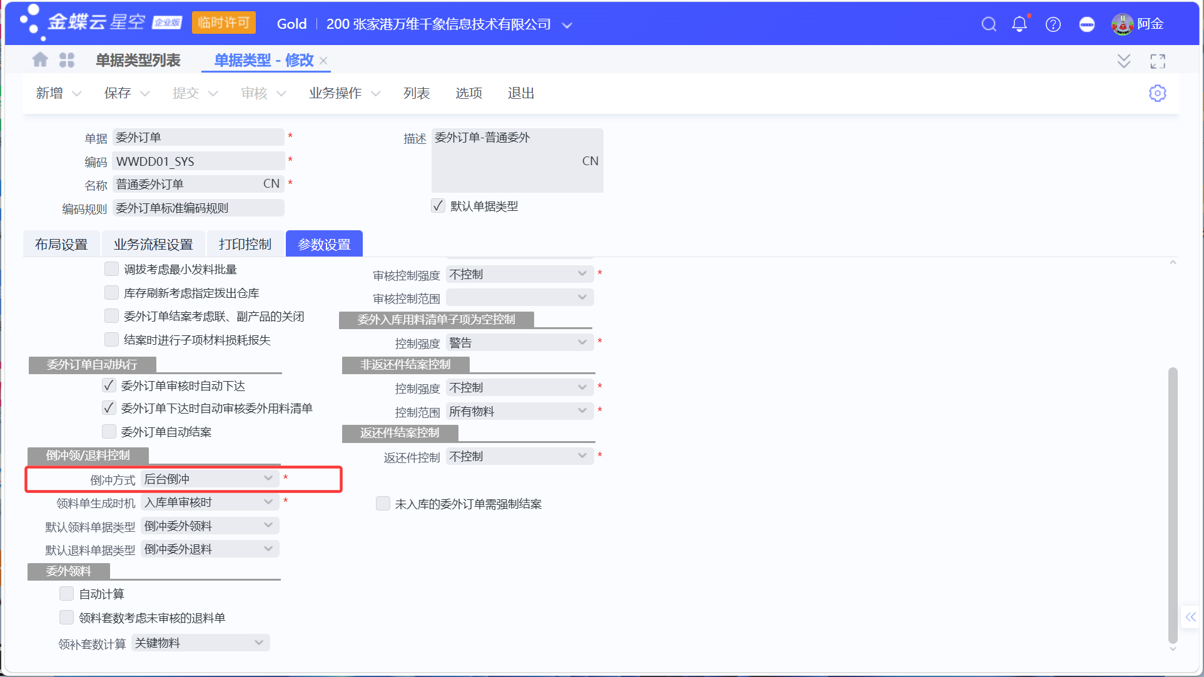Open 控制范围 所有物料 dropdown
Screen dimensions: 1204x677
519,412
